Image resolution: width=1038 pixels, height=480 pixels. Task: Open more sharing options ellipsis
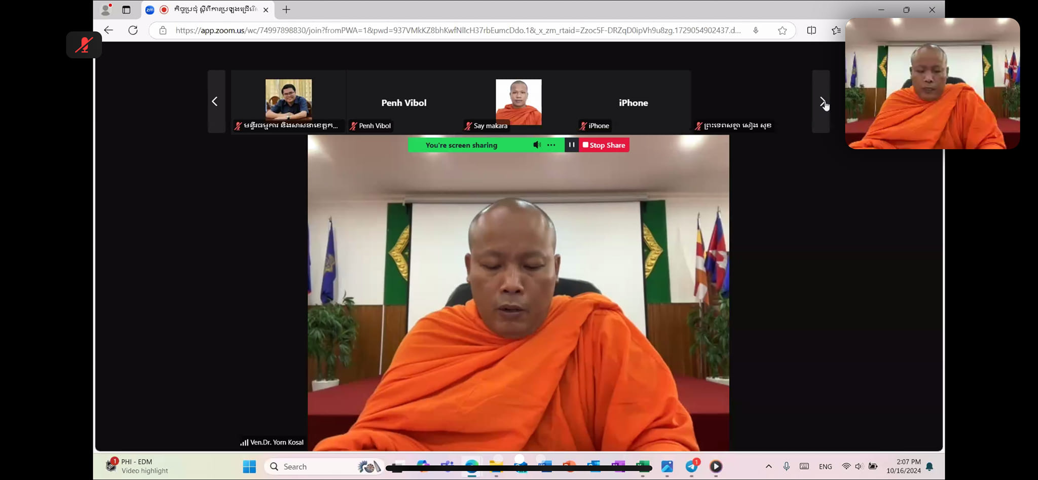pyautogui.click(x=551, y=145)
